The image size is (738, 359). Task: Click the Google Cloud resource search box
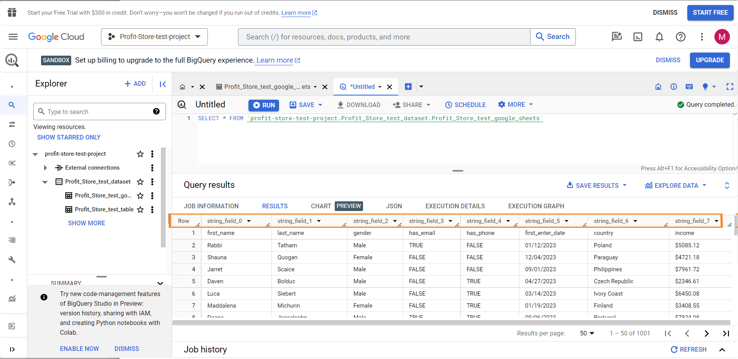point(384,37)
